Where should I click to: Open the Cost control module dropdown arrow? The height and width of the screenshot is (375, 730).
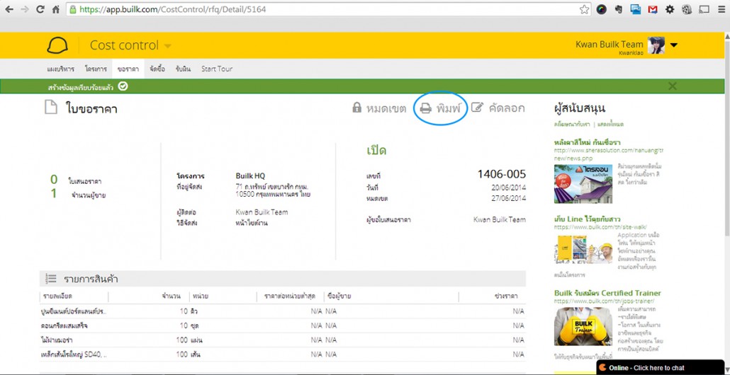point(168,46)
